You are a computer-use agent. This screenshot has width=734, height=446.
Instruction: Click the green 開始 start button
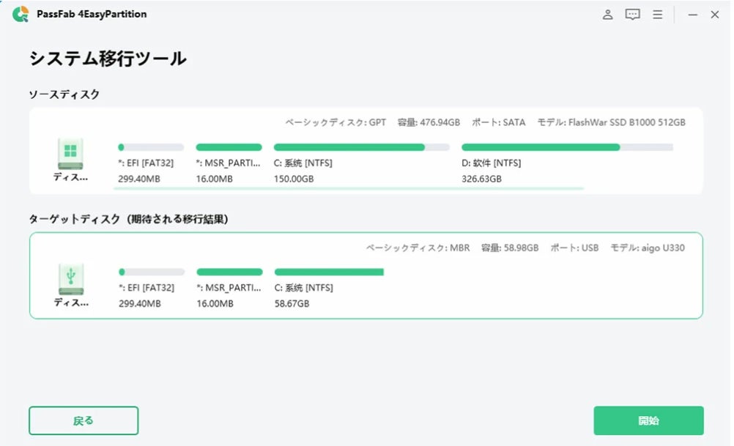pyautogui.click(x=648, y=420)
